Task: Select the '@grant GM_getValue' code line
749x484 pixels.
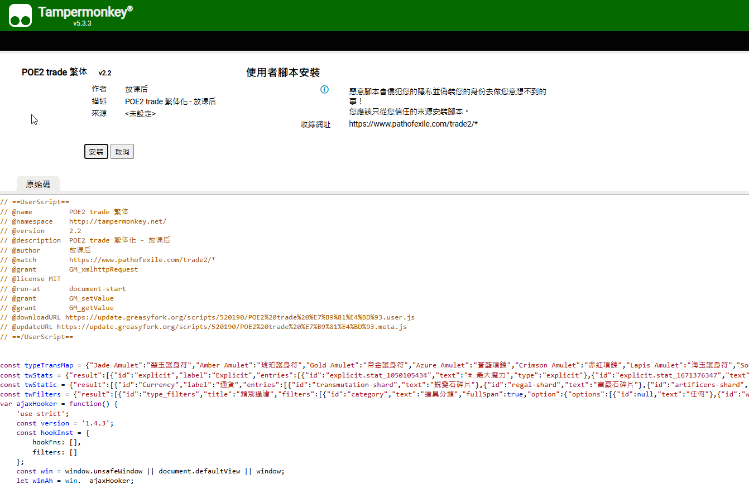Action: [57, 308]
